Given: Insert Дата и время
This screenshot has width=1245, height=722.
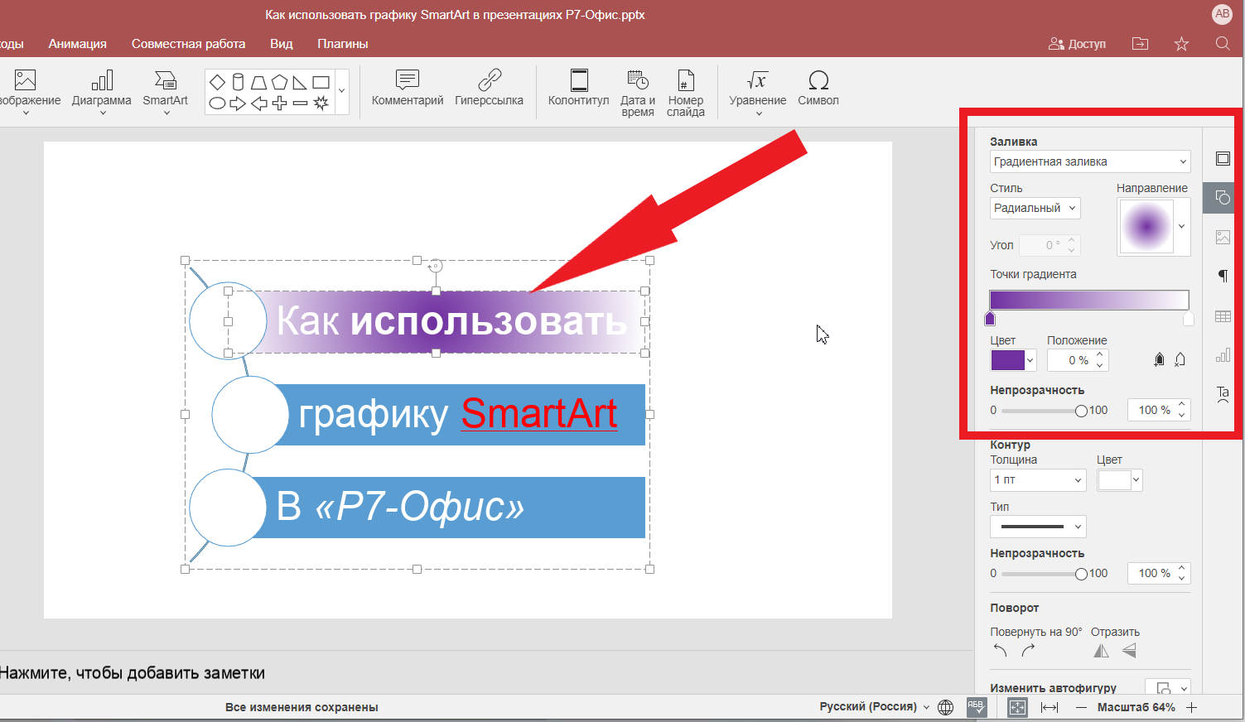Looking at the screenshot, I should (638, 93).
